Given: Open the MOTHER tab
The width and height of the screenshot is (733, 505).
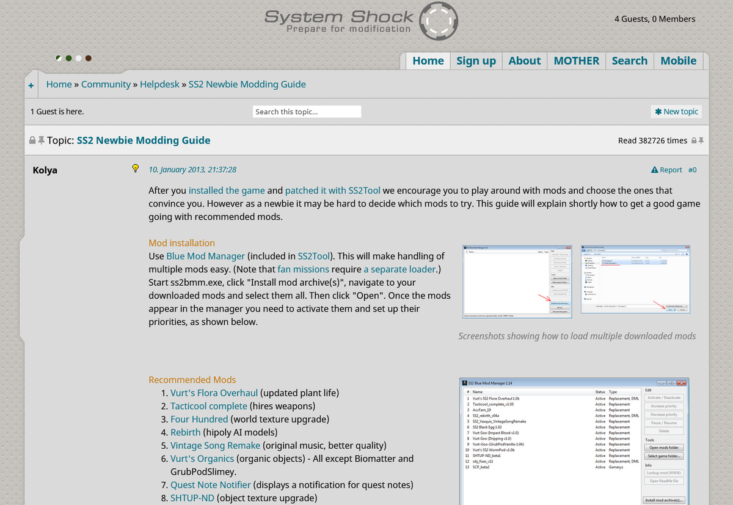Looking at the screenshot, I should tap(577, 60).
